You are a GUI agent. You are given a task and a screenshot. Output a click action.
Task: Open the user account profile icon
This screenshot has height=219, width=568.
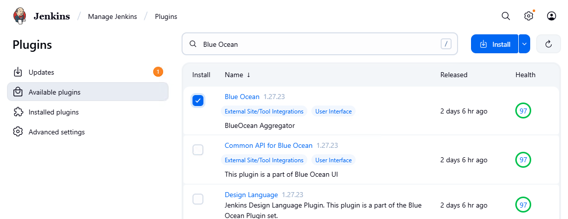552,16
